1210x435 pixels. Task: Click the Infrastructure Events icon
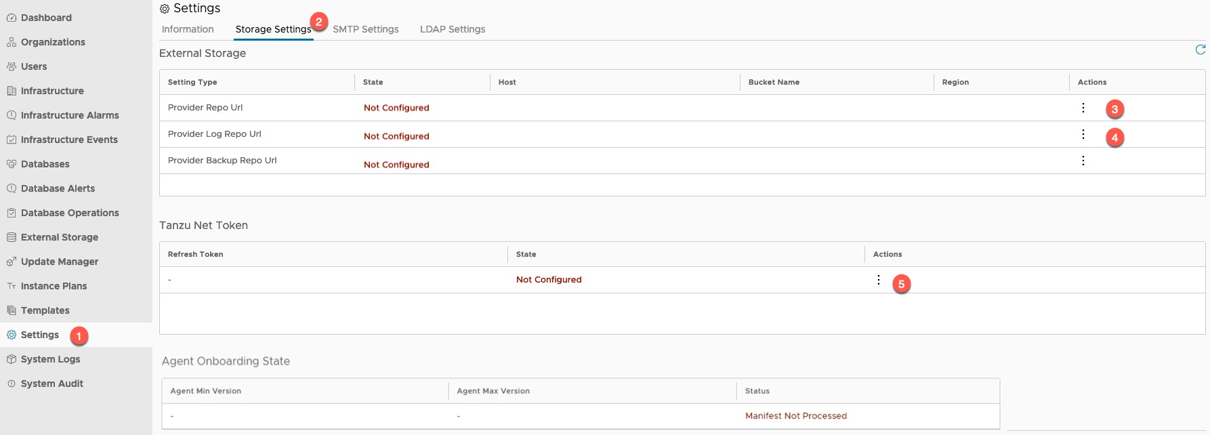pyautogui.click(x=12, y=140)
